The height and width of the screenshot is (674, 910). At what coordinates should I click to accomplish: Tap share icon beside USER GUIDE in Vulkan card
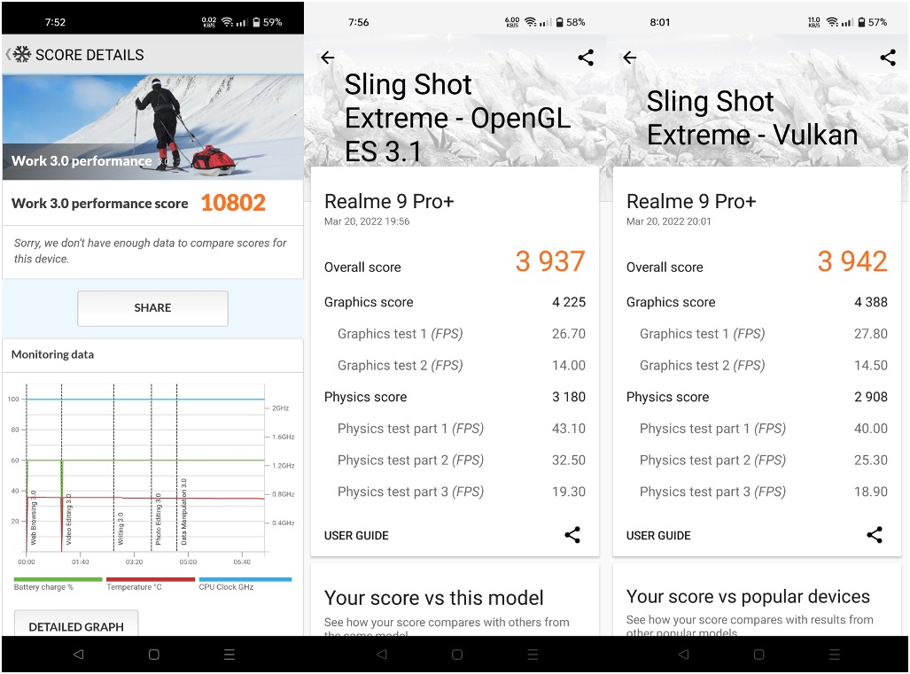tap(875, 535)
